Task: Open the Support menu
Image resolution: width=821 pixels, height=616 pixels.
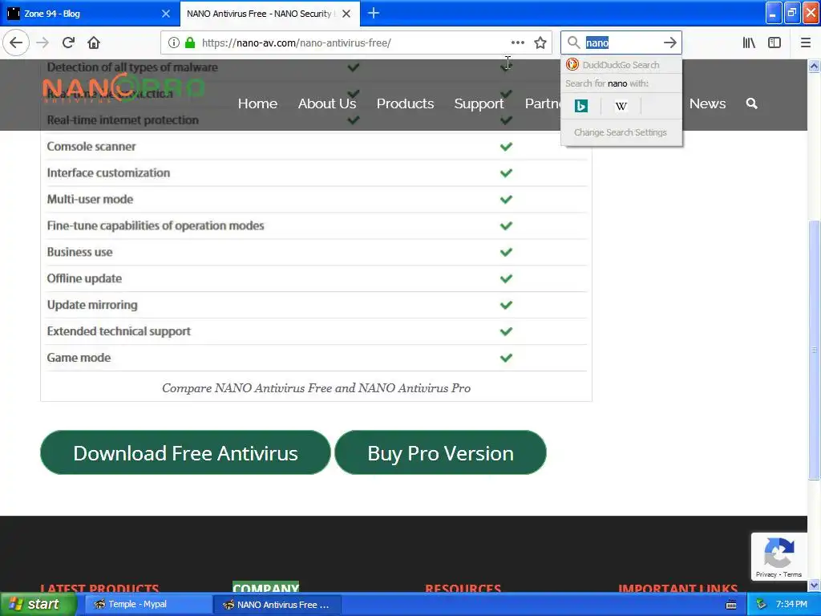Action: coord(479,103)
